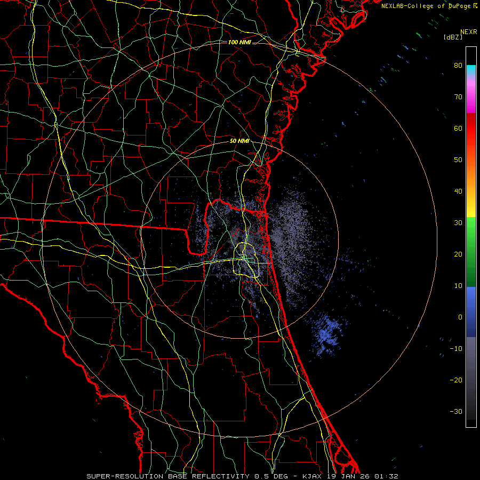The height and width of the screenshot is (480, 480).
Task: Click the 40 value on the dBZ scale
Action: point(458,191)
